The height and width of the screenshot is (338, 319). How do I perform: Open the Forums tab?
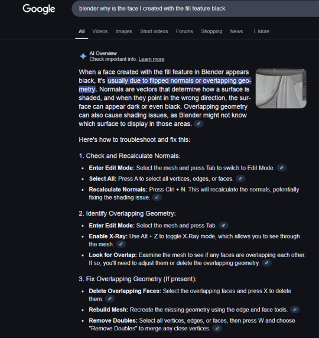click(x=184, y=31)
